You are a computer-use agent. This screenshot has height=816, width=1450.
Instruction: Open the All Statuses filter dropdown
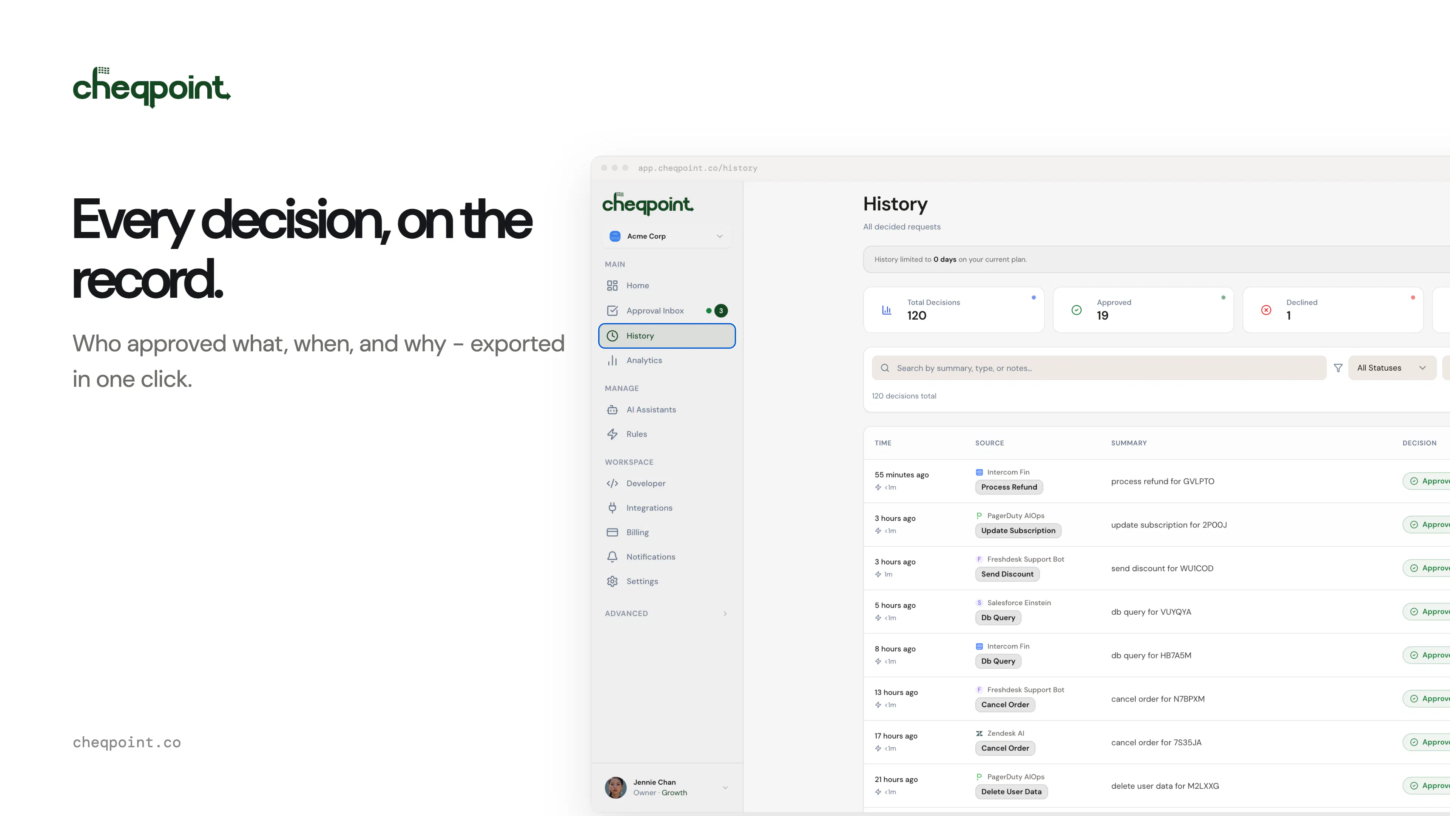click(1391, 368)
